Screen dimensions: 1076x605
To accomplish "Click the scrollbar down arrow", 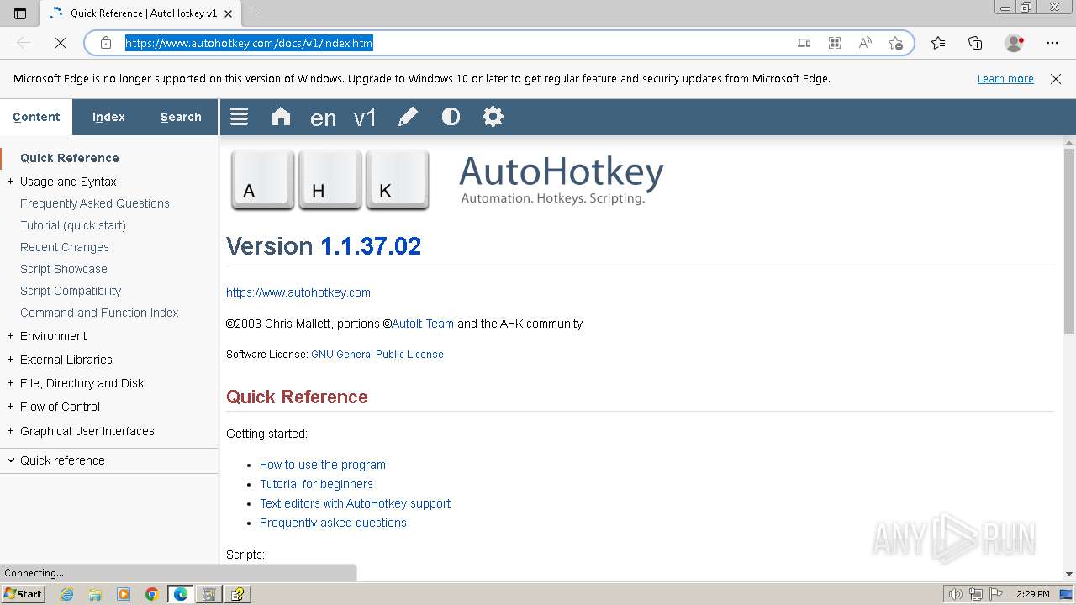I will 1069,573.
